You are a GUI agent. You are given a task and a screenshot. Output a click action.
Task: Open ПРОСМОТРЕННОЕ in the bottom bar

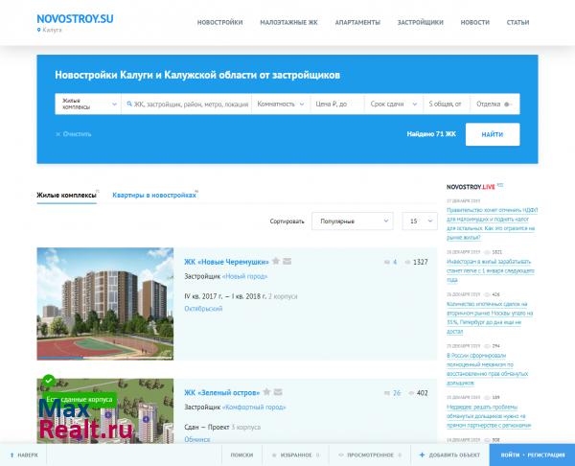pos(370,455)
